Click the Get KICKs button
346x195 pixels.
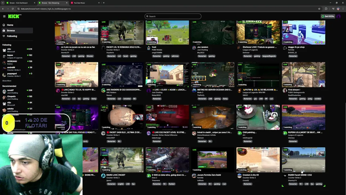point(328,16)
